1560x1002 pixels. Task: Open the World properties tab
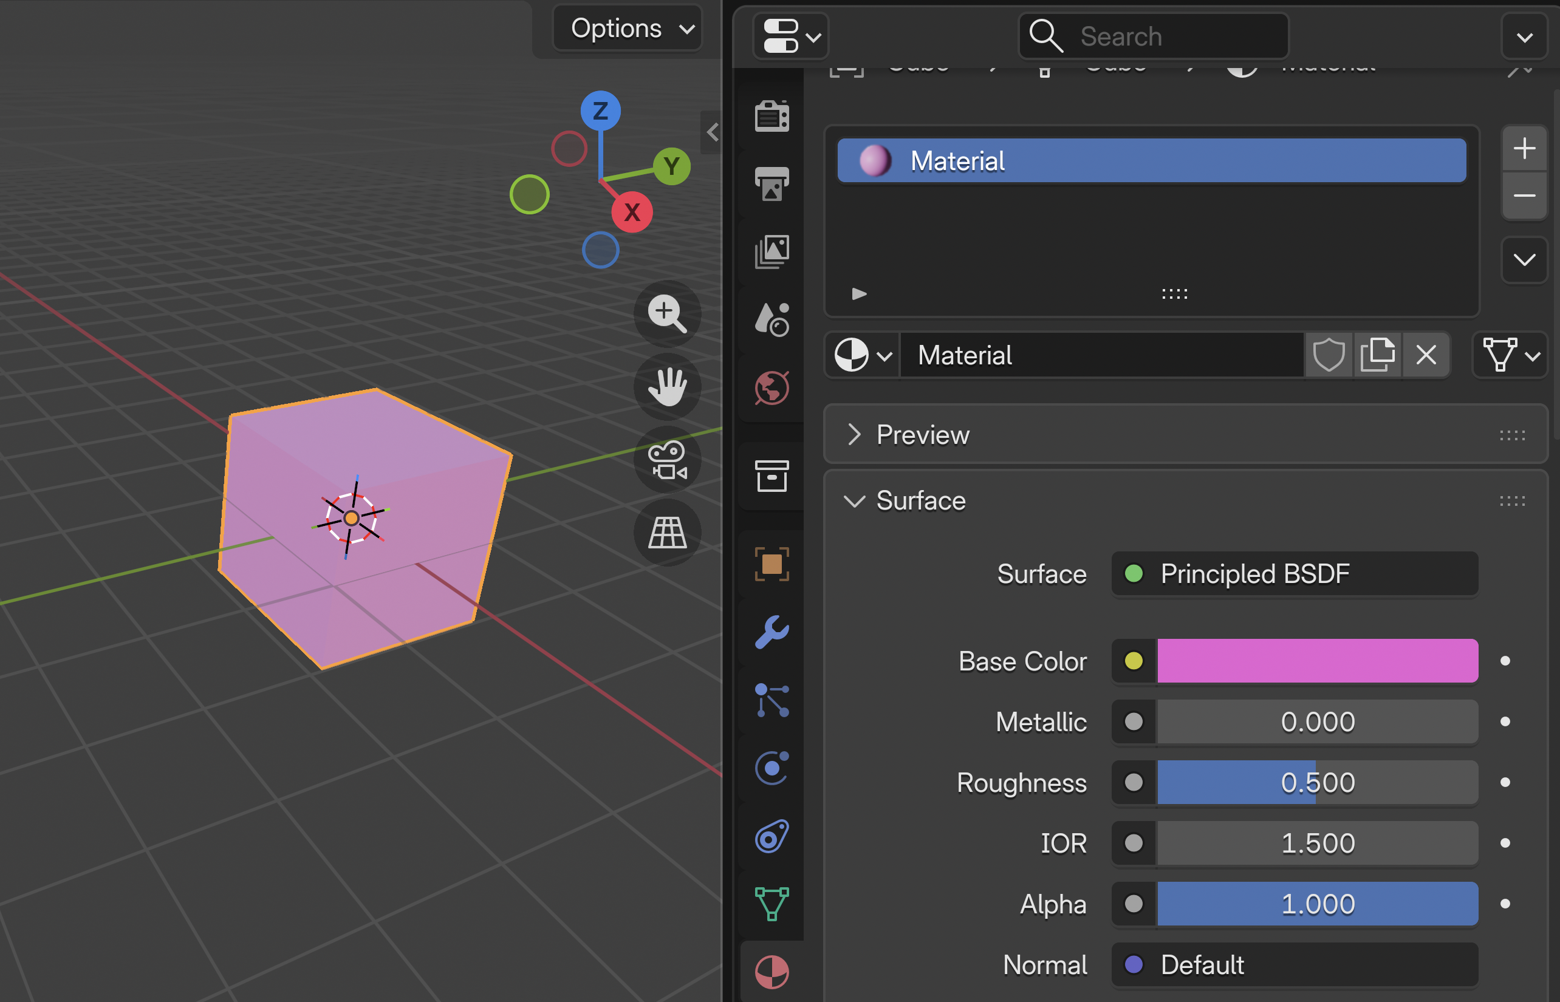tap(772, 388)
